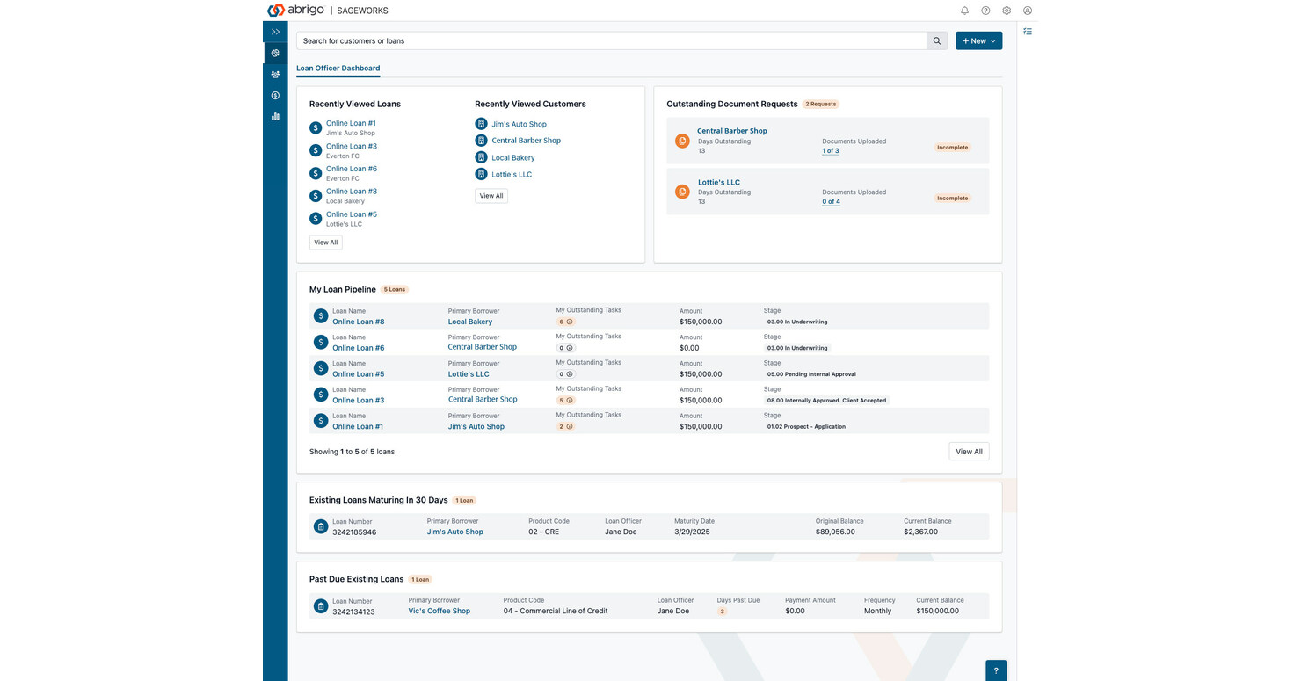The height and width of the screenshot is (681, 1301).
Task: Click the Days Past Due indicator badge
Action: click(x=722, y=611)
